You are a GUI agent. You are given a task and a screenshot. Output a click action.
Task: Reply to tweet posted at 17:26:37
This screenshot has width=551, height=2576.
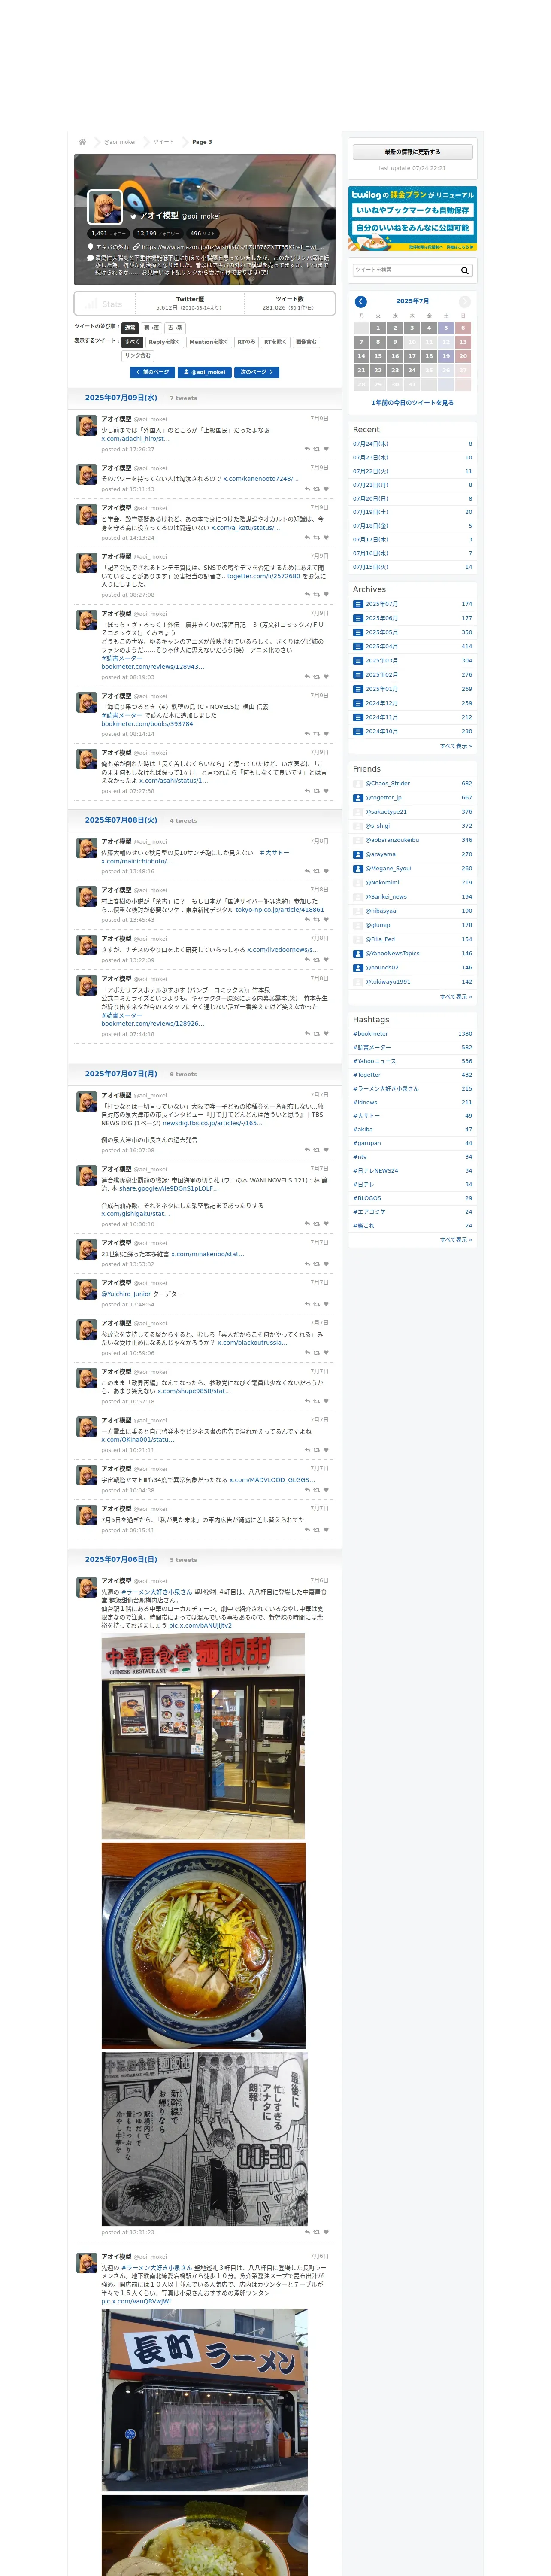[x=307, y=449]
